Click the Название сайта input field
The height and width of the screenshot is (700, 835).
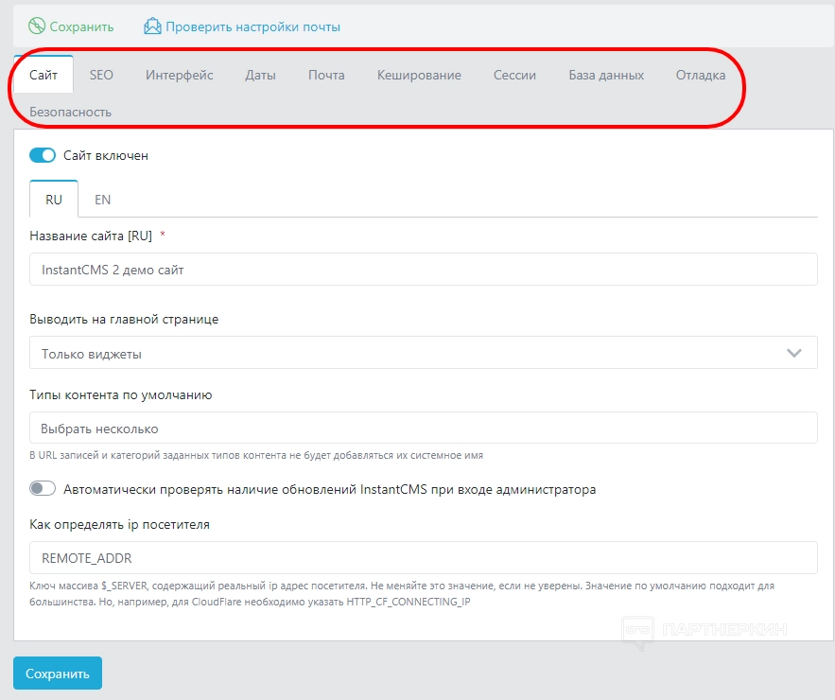[x=424, y=270]
